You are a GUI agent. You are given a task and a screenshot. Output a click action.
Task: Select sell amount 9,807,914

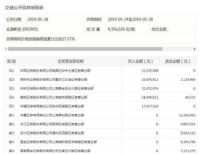188,124
